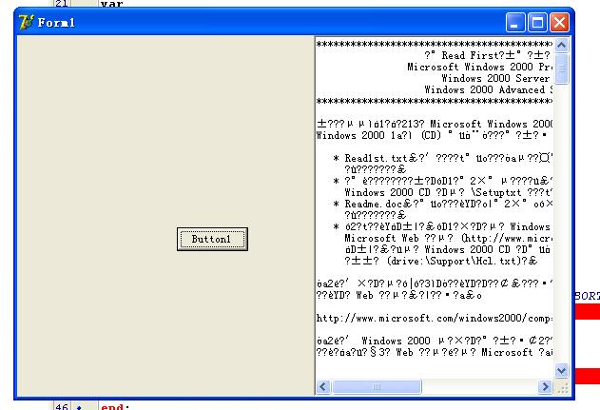The height and width of the screenshot is (410, 600).
Task: Click the "end;" line in code editor
Action: click(112, 406)
